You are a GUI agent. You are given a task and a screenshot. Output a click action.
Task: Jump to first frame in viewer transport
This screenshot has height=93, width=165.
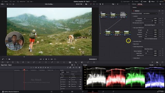point(41,59)
